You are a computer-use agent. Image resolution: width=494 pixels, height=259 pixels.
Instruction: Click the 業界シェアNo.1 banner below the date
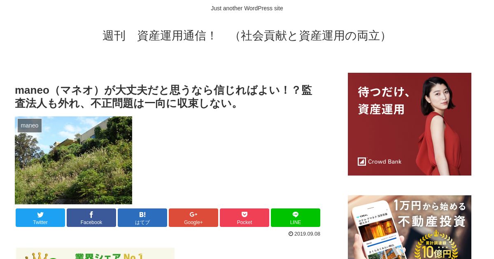tap(95, 253)
